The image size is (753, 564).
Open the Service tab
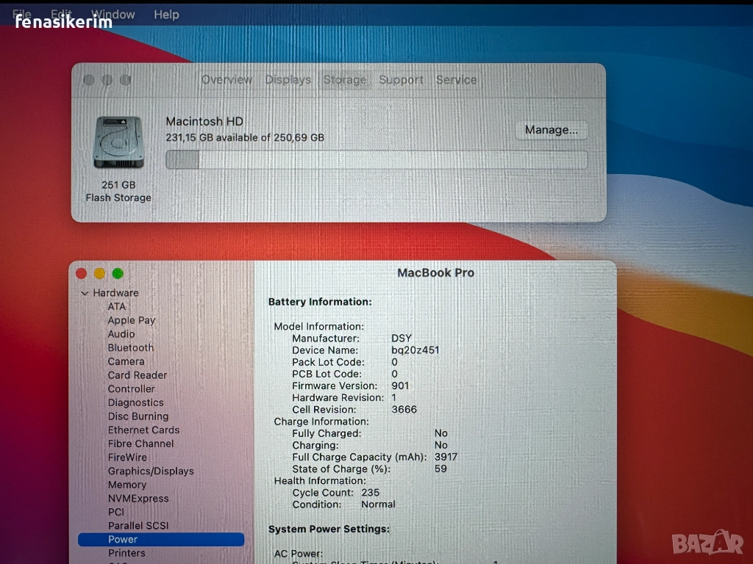pos(456,80)
